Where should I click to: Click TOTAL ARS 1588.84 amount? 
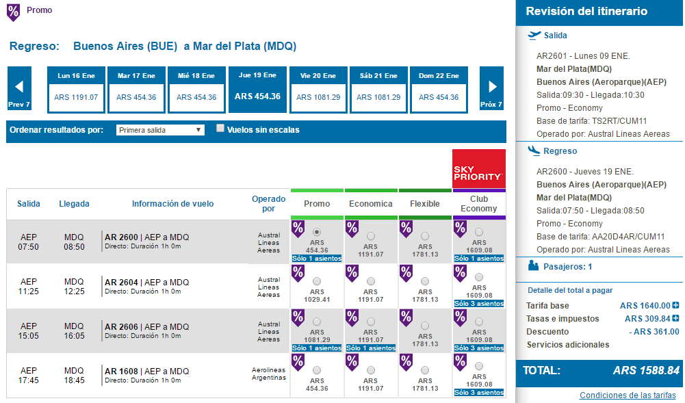(x=646, y=371)
